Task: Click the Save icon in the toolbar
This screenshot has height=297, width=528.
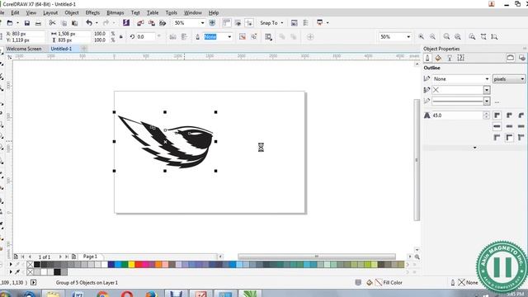Action: pos(27,23)
